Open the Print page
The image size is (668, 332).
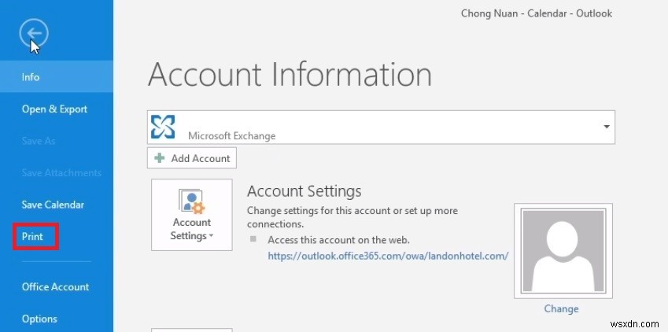point(33,237)
